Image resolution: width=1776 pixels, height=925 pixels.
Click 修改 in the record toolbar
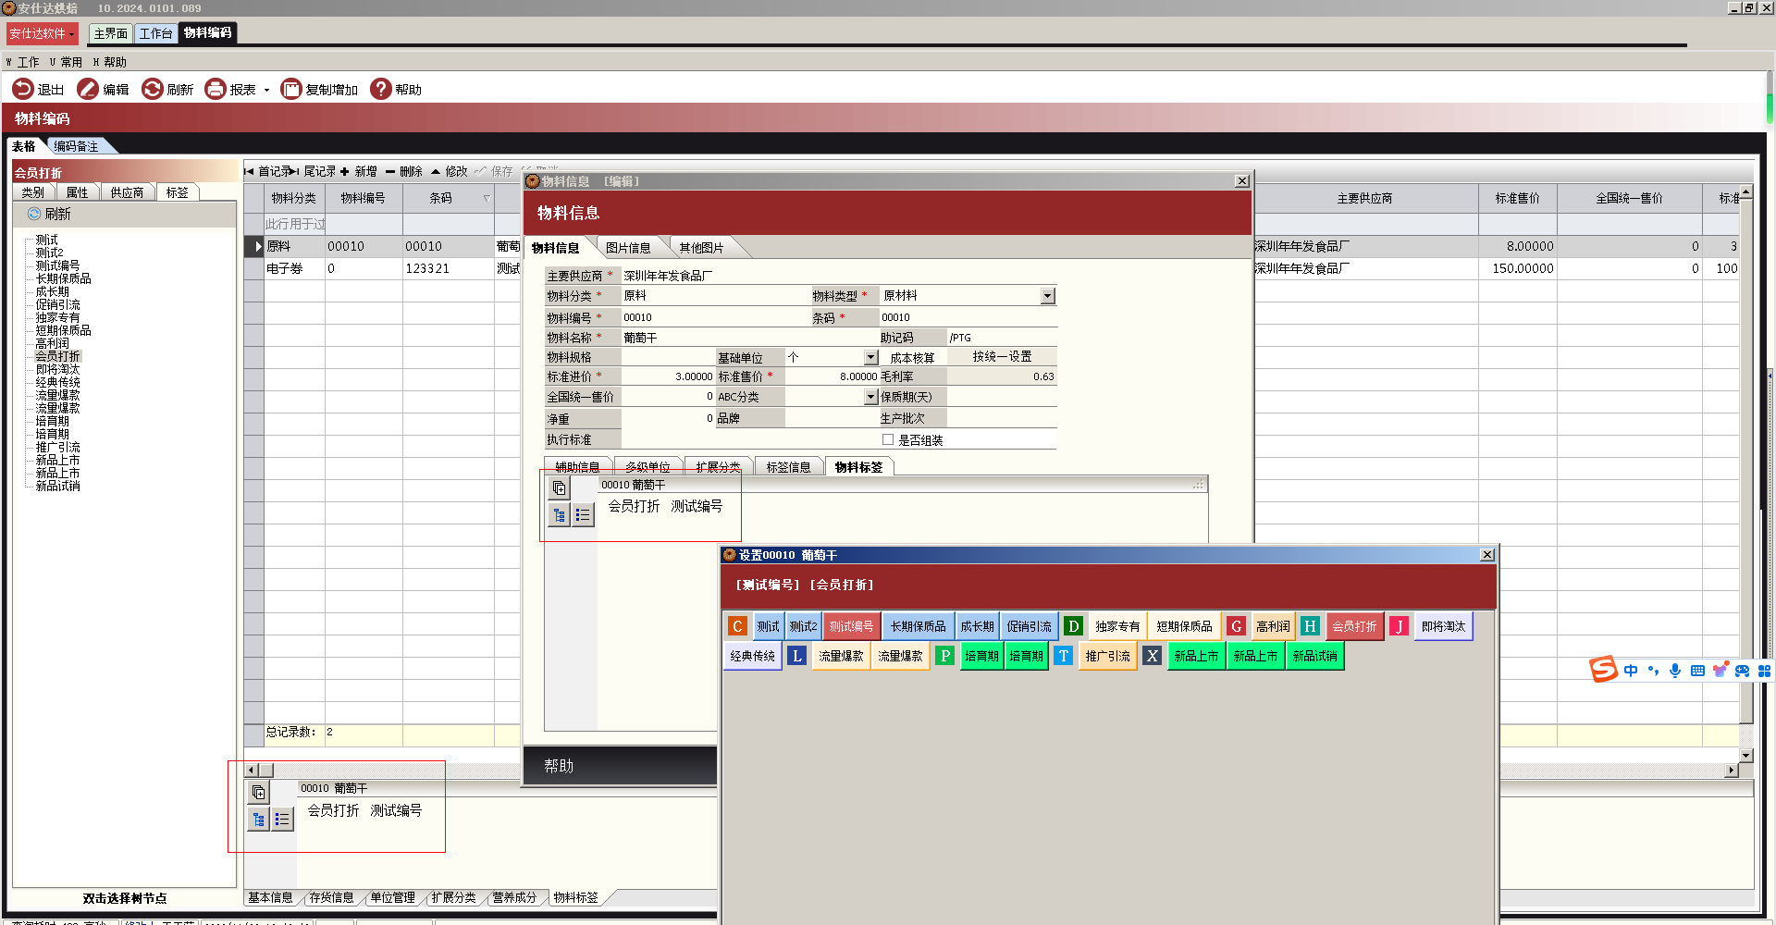pyautogui.click(x=450, y=171)
